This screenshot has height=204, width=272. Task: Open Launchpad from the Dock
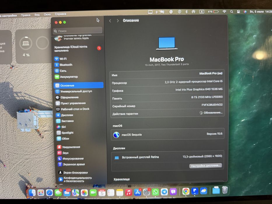(41, 192)
